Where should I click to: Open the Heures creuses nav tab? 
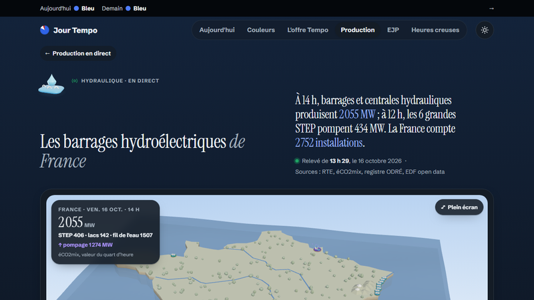pos(435,30)
